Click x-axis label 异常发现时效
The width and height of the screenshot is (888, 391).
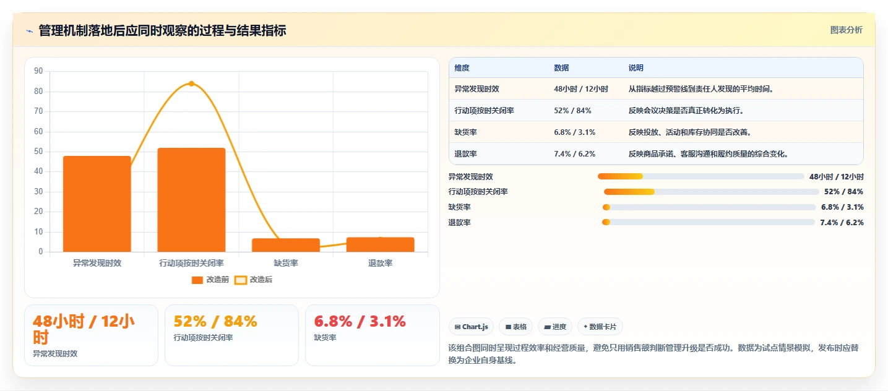(x=97, y=263)
